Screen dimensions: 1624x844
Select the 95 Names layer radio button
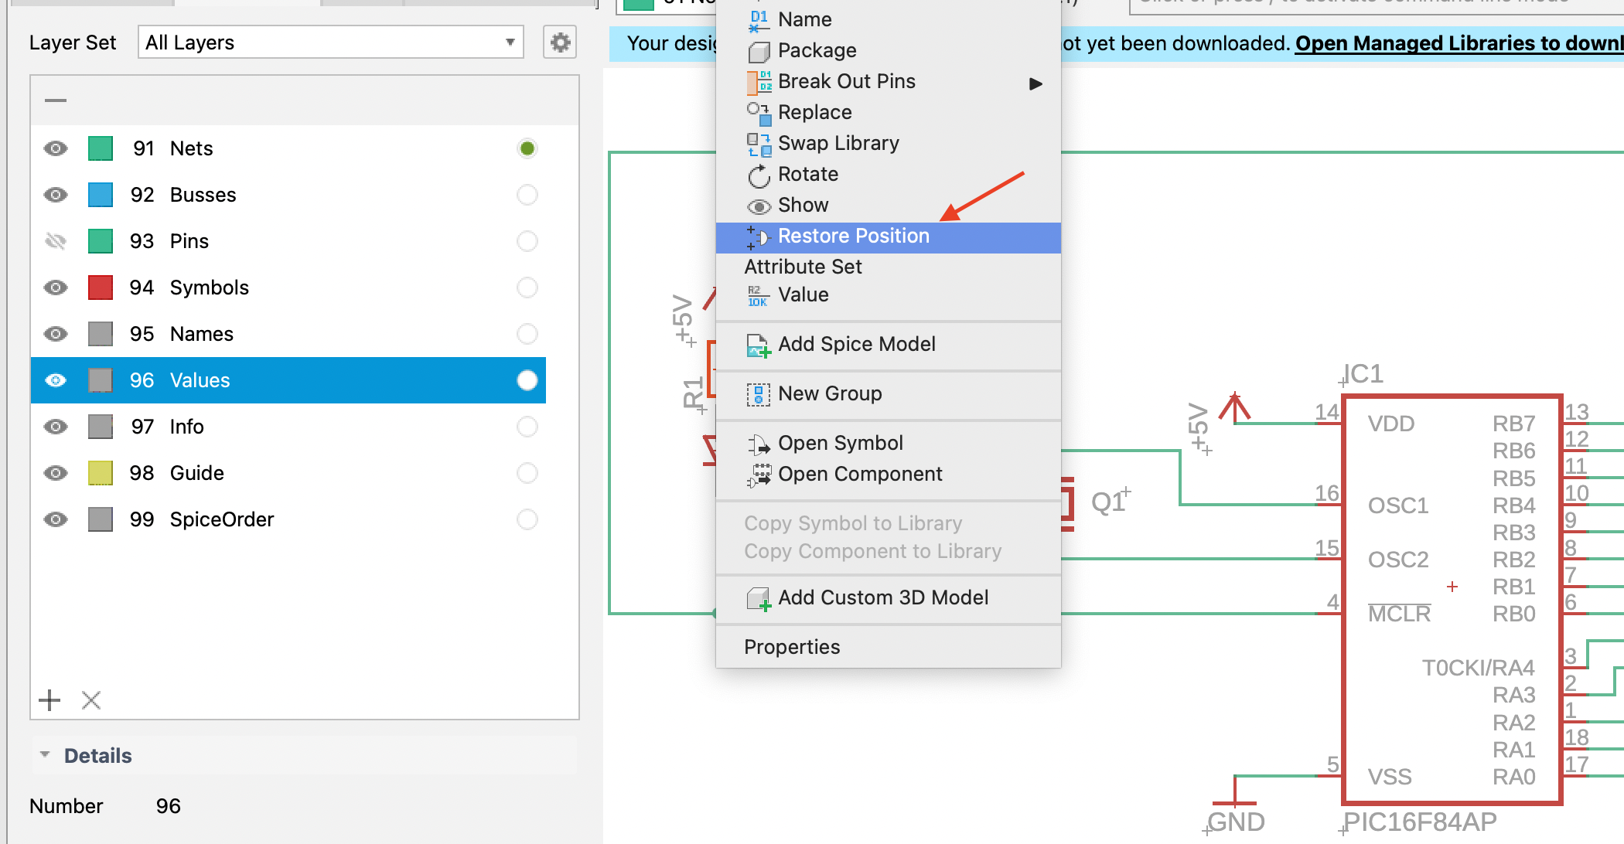527,334
